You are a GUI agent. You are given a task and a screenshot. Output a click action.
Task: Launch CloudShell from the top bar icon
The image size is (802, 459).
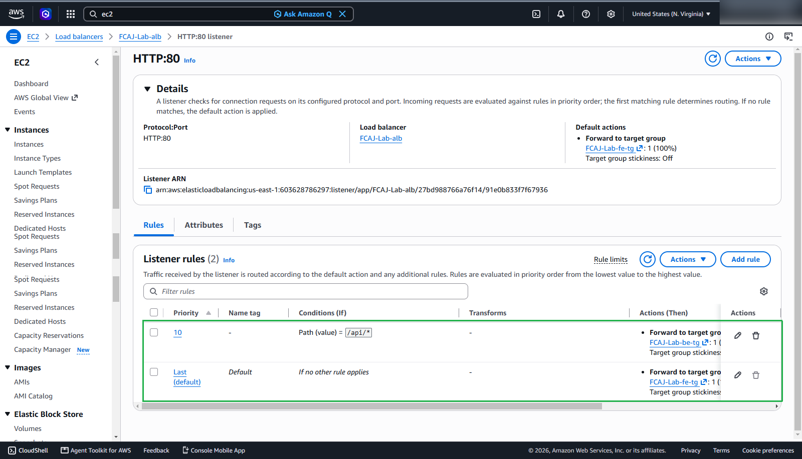pos(536,14)
